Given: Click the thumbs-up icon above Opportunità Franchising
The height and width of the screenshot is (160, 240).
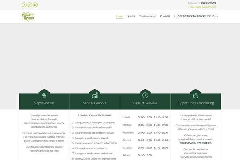Looking at the screenshot, I should point(196,95).
